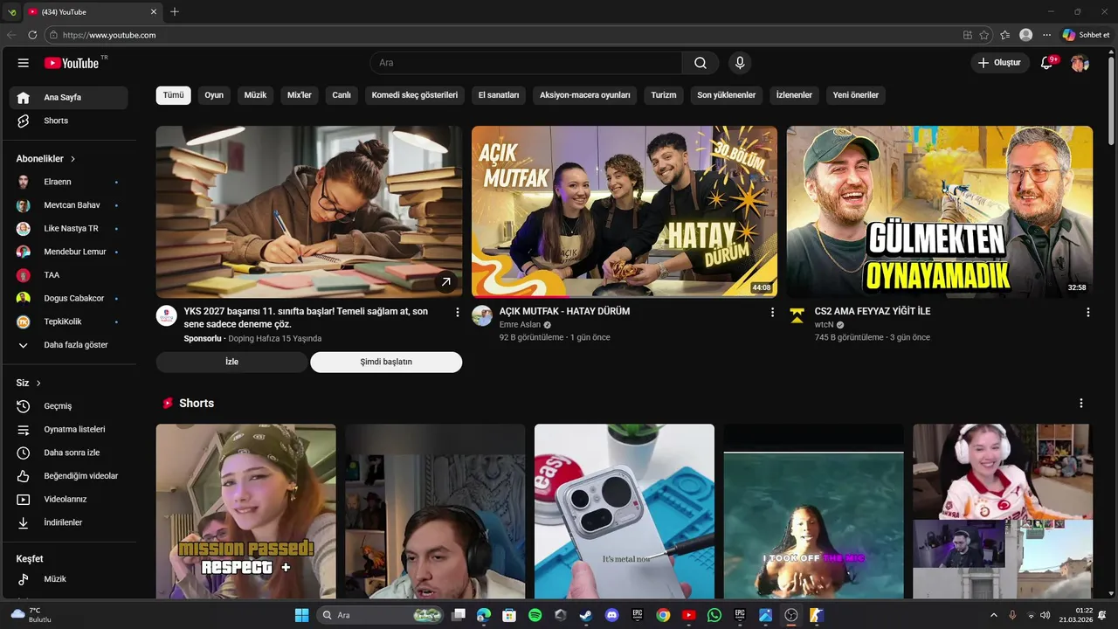The height and width of the screenshot is (629, 1118).
Task: Open the Emre Aslan channel avatar
Action: (x=482, y=315)
